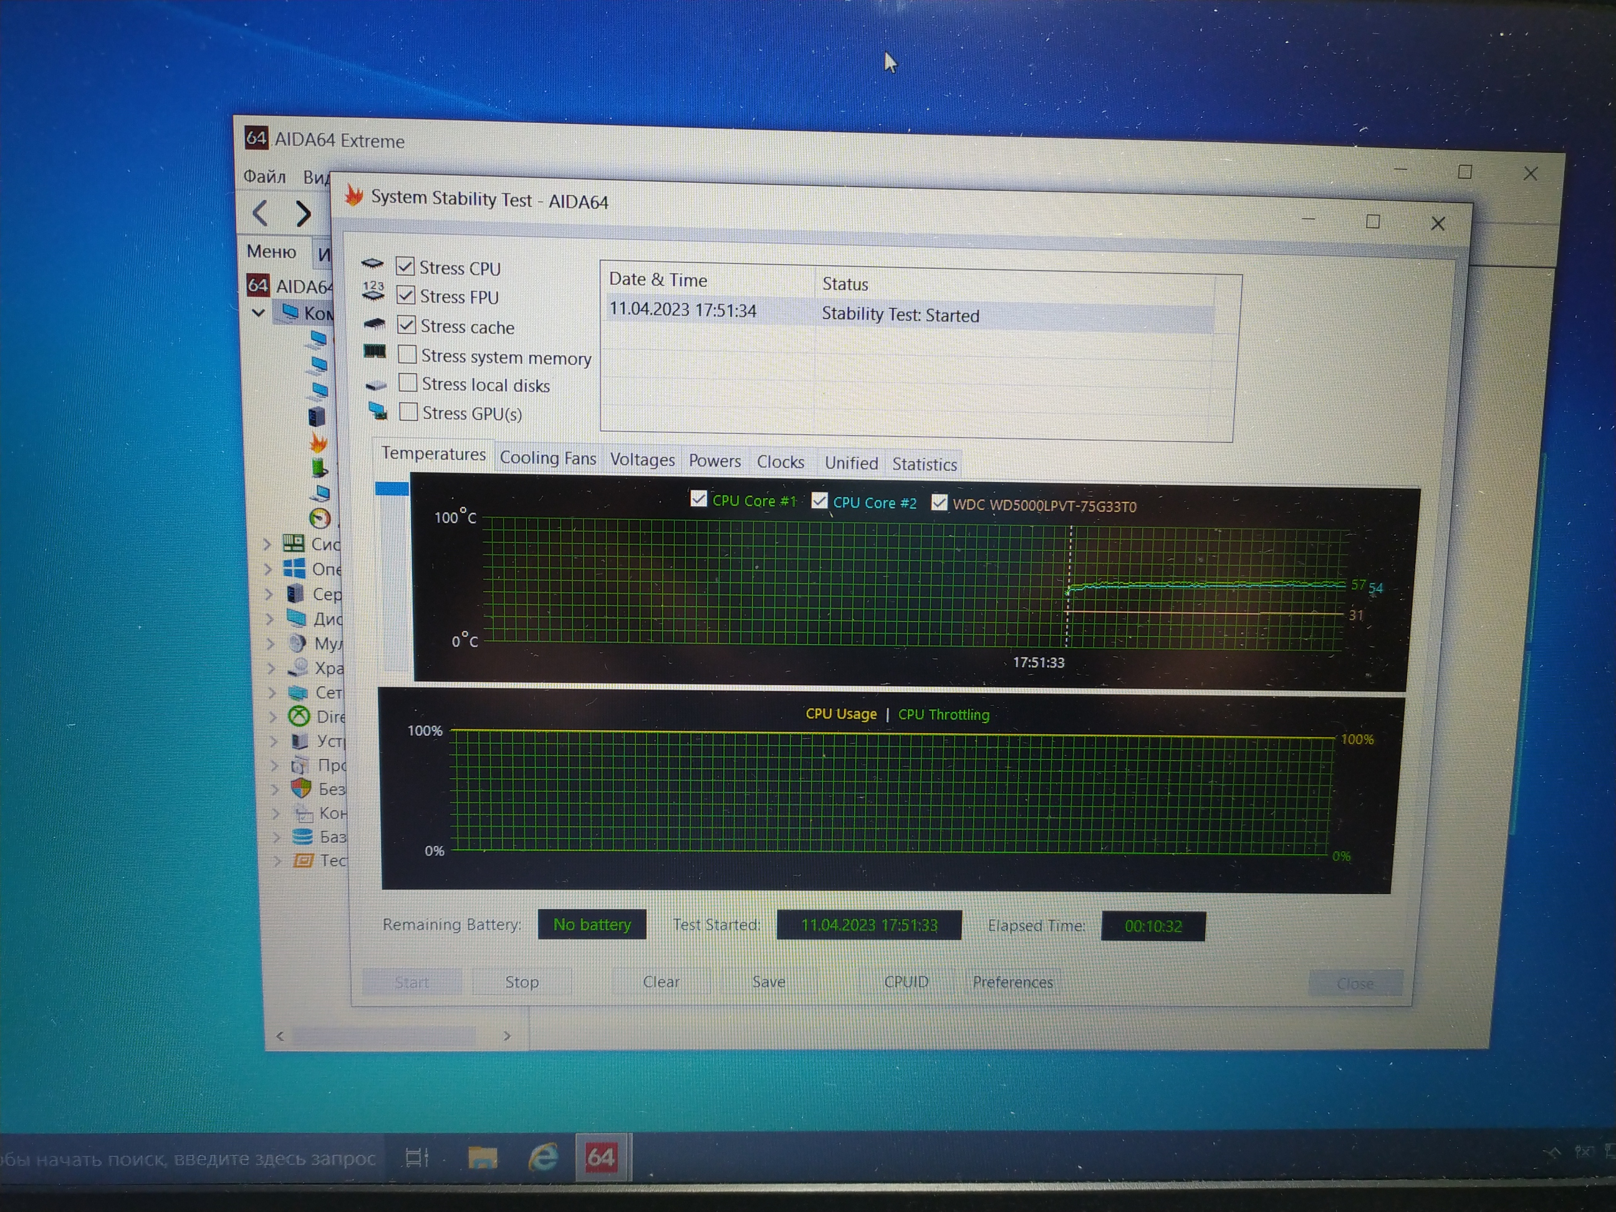The image size is (1616, 1212).
Task: Open the Voltages tab
Action: click(642, 459)
